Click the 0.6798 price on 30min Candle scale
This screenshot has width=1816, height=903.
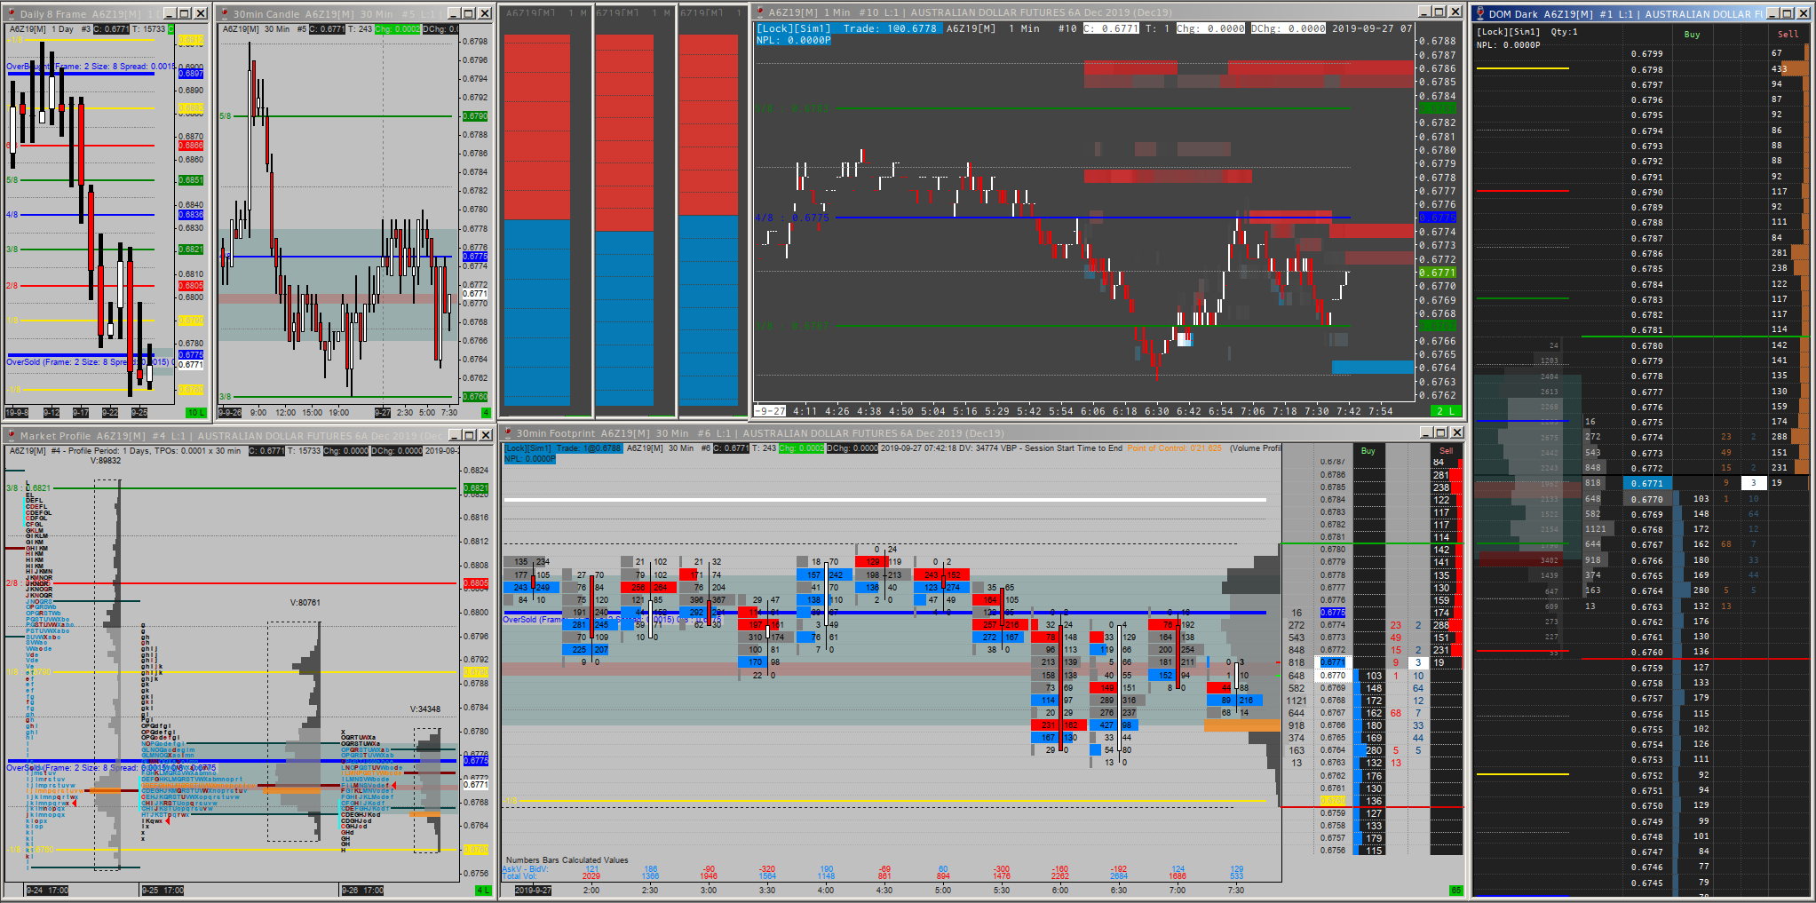[x=476, y=42]
